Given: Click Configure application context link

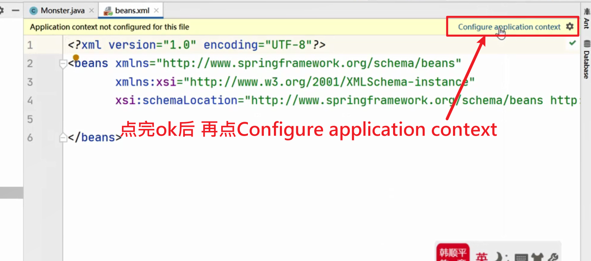Looking at the screenshot, I should (x=509, y=27).
